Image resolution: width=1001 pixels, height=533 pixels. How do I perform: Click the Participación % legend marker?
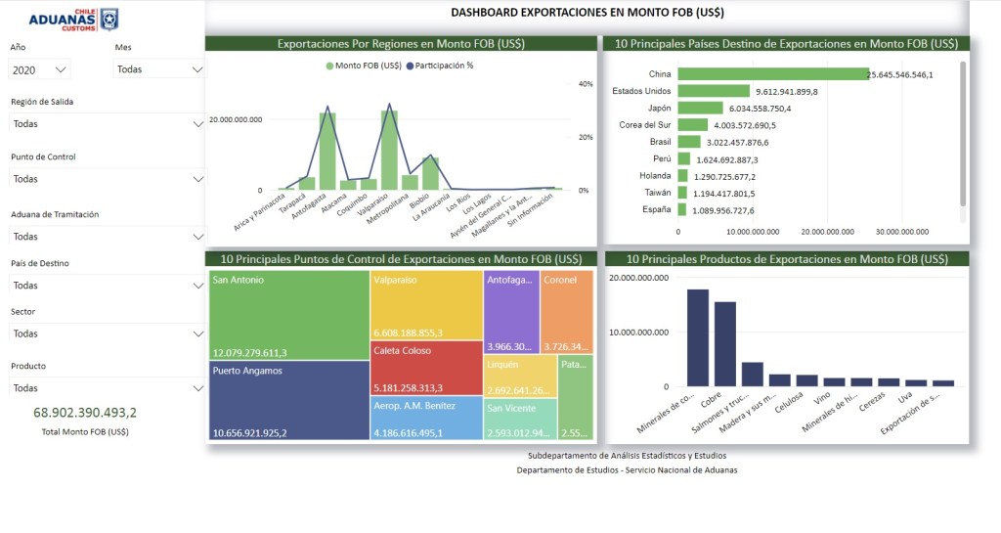point(409,66)
